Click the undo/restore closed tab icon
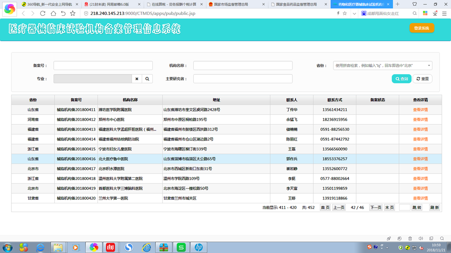Image resolution: width=451 pixels, height=253 pixels. (63, 14)
